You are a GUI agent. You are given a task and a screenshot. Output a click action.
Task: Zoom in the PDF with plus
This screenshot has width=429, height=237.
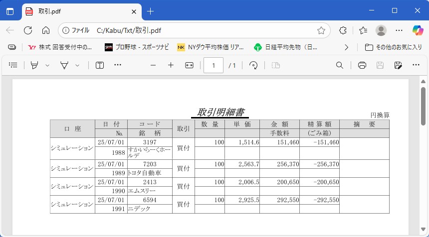(x=171, y=65)
